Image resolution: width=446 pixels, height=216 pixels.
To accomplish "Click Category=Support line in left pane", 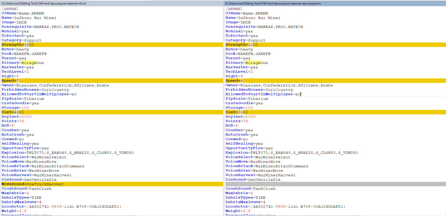I will (22, 40).
